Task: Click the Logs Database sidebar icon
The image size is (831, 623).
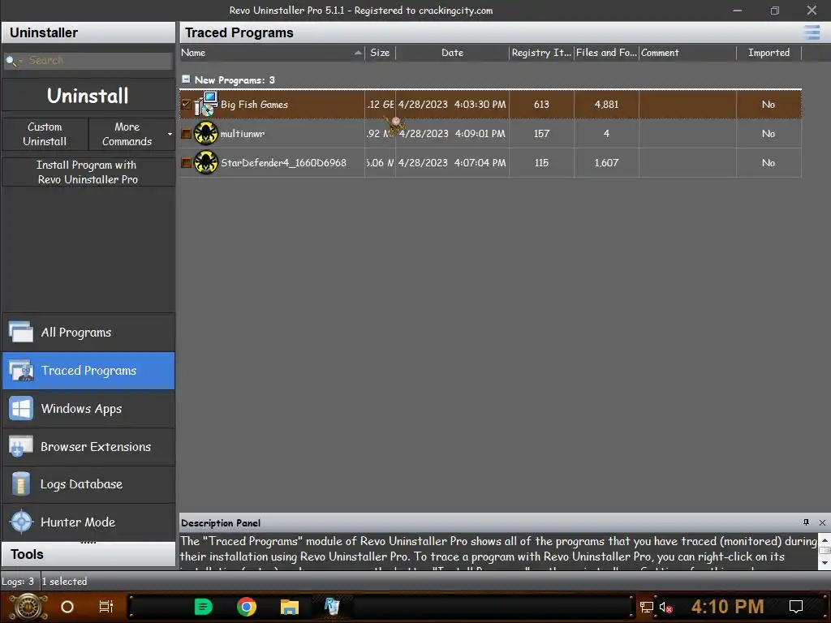Action: point(21,484)
